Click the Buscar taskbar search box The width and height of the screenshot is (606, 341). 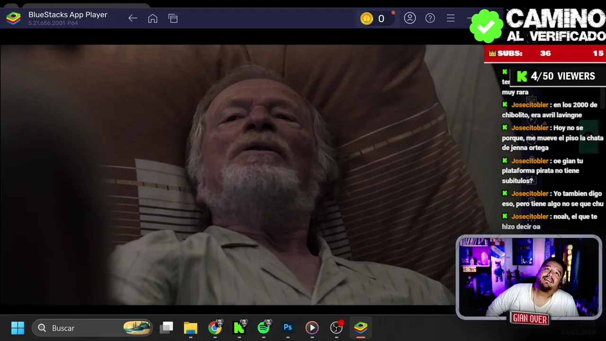tap(92, 328)
